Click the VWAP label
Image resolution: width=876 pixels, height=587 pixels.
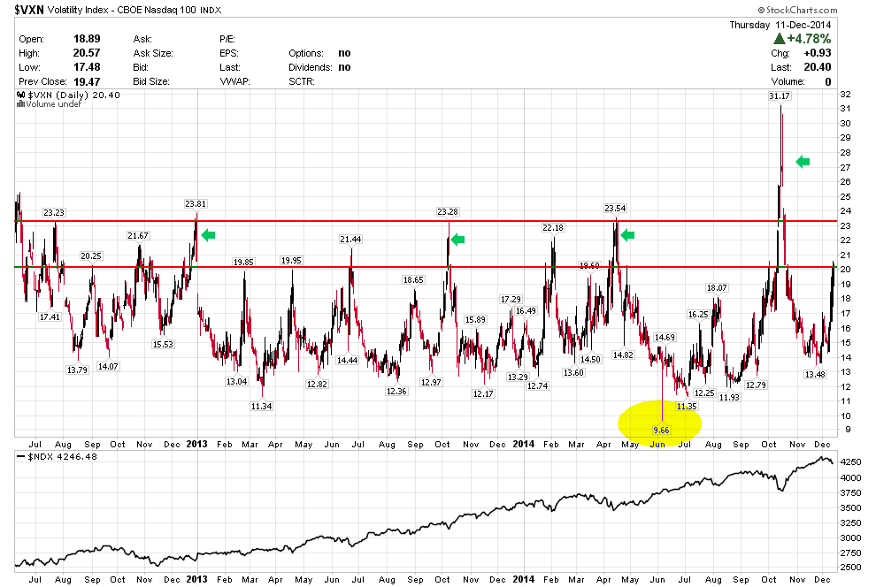(x=234, y=81)
